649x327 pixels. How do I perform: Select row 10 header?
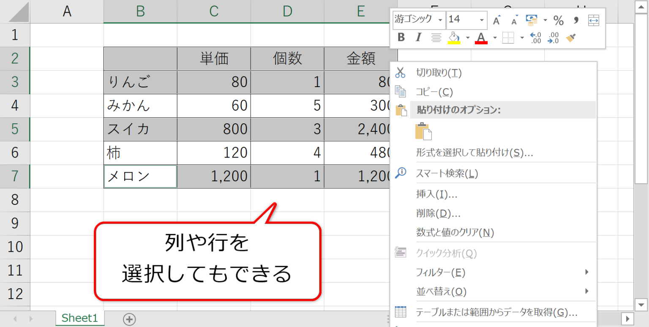coord(15,246)
